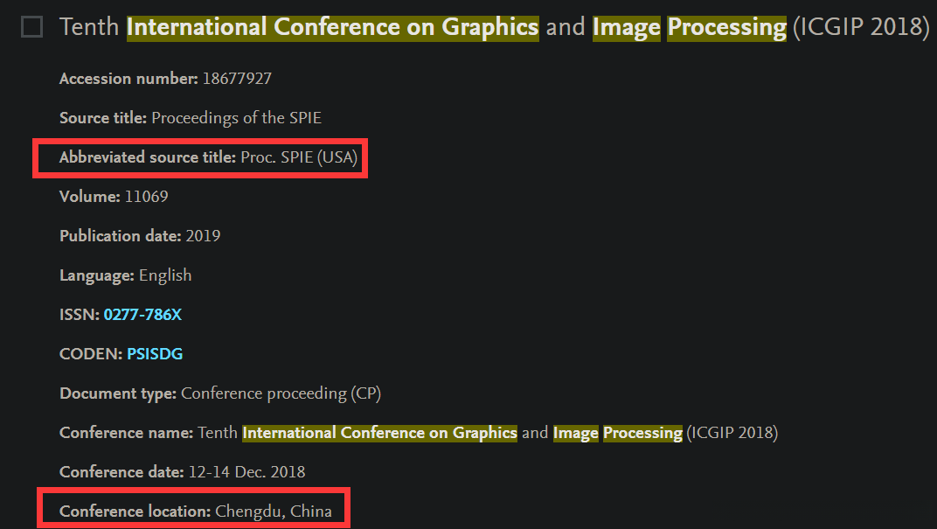The height and width of the screenshot is (529, 937).
Task: Click the ISSN field label
Action: (80, 315)
